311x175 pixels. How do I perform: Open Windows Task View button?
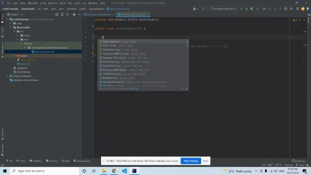tap(94, 171)
